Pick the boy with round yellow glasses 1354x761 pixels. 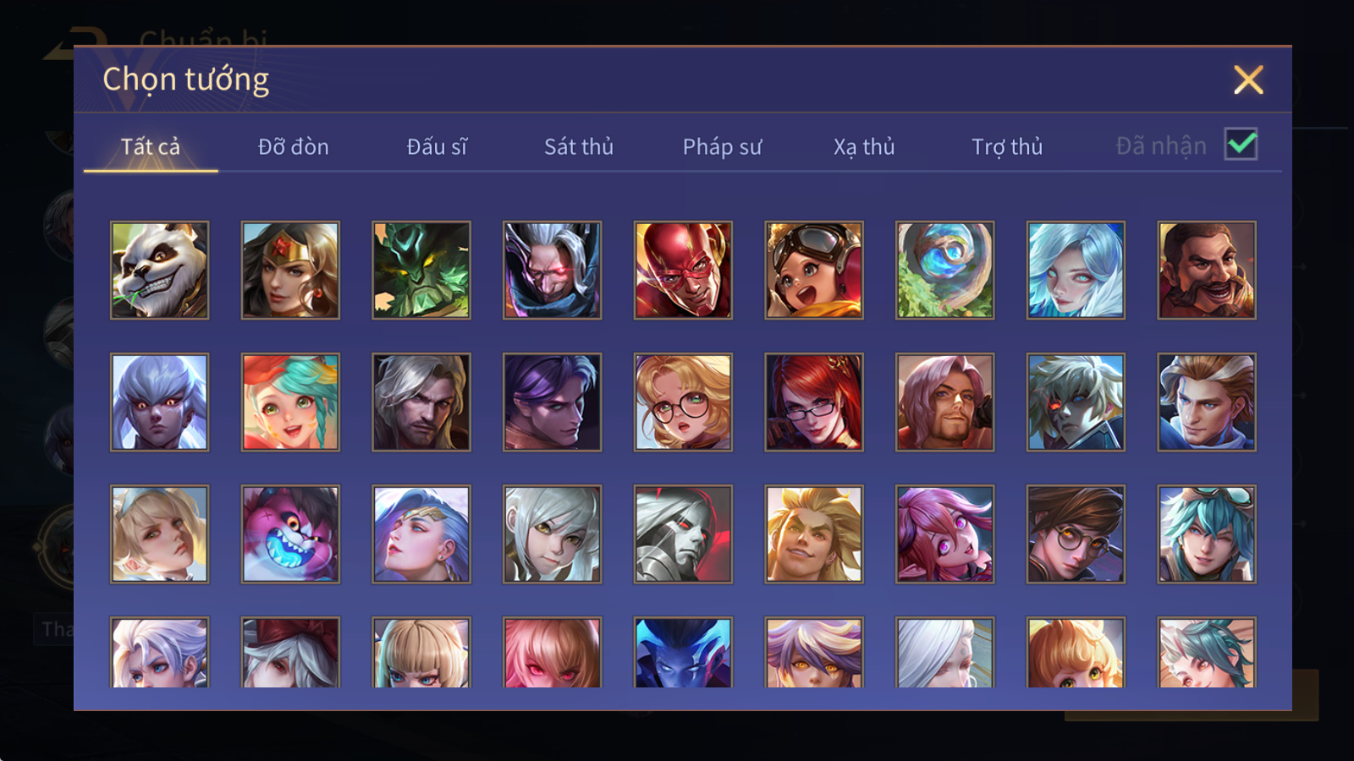pyautogui.click(x=1076, y=534)
